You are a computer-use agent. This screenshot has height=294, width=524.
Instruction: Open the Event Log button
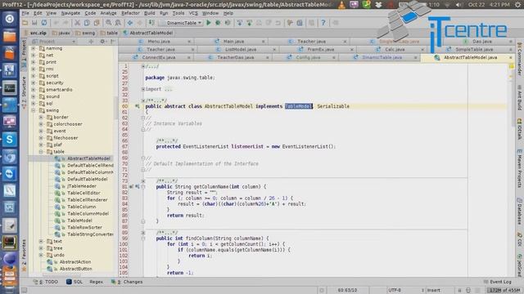[x=497, y=282]
